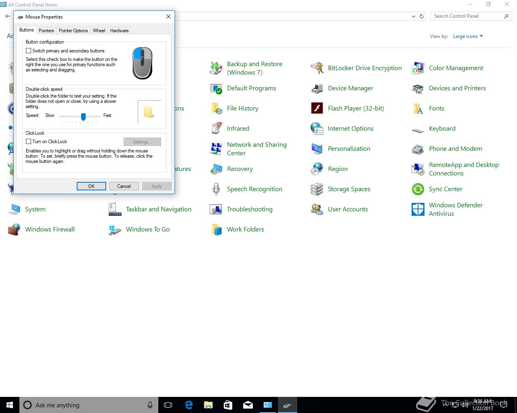The image size is (517, 413).
Task: Open the Region icon
Action: [x=317, y=169]
